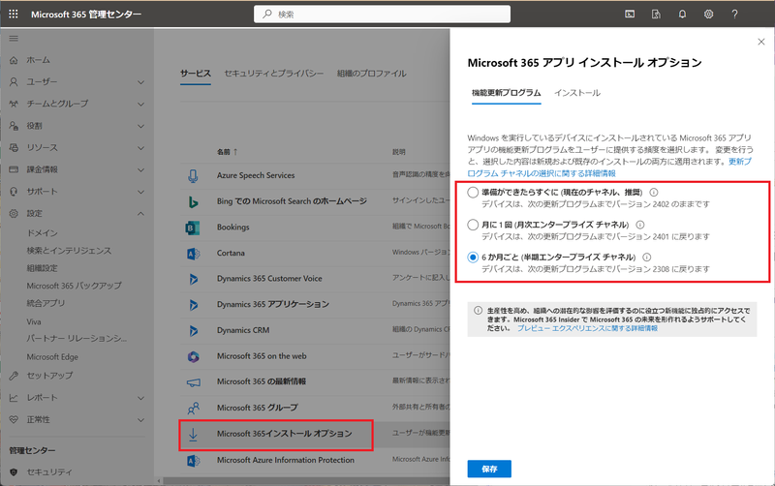Open the セキュリティとプライバシー tab
This screenshot has height=486, width=775.
274,74
